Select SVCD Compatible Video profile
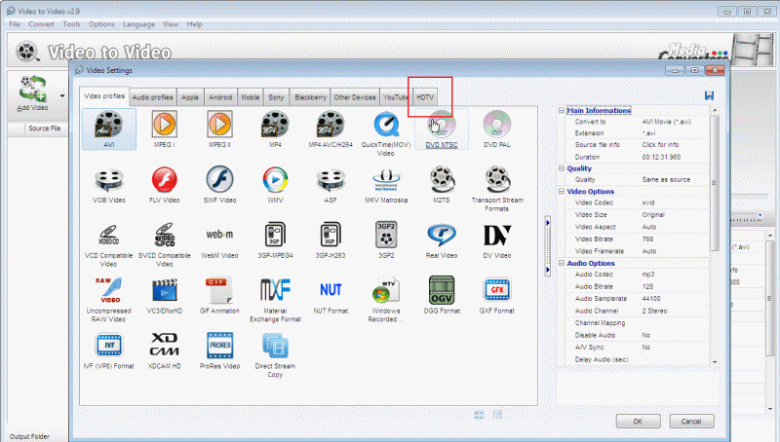 pos(164,235)
